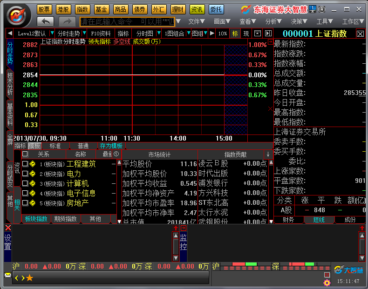Go forward with the right arrow button
368x289 pixels.
[67, 22]
